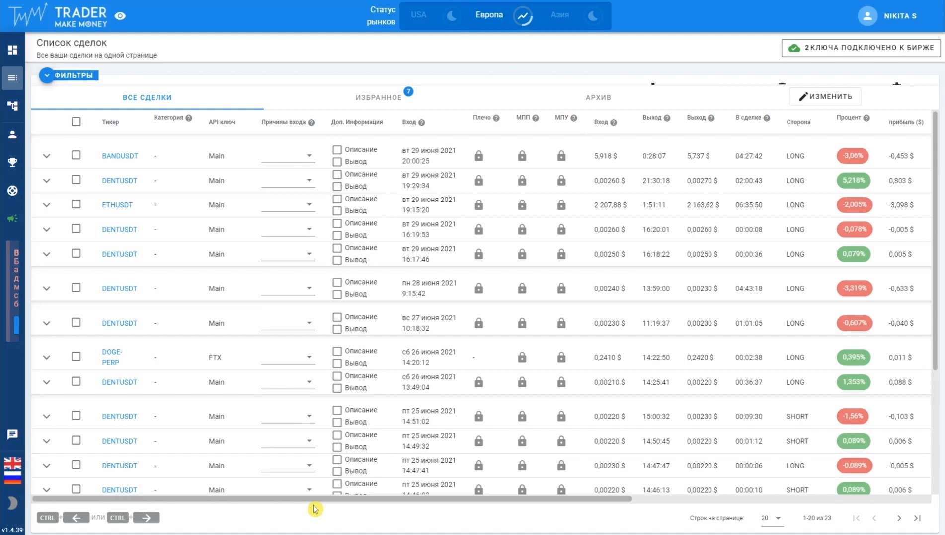The image size is (945, 535).
Task: Open the megaphone announcements sidebar icon
Action: [x=12, y=218]
